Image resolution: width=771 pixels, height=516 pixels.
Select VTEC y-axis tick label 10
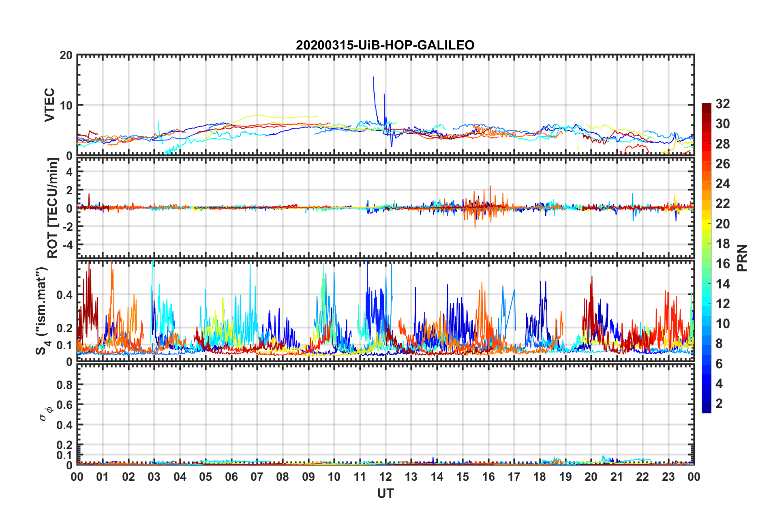66,105
